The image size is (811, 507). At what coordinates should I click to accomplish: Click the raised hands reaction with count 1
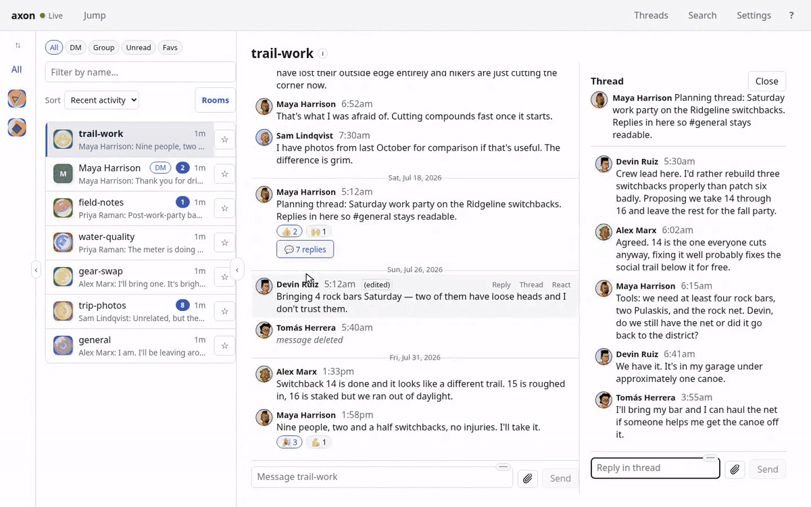coord(318,231)
